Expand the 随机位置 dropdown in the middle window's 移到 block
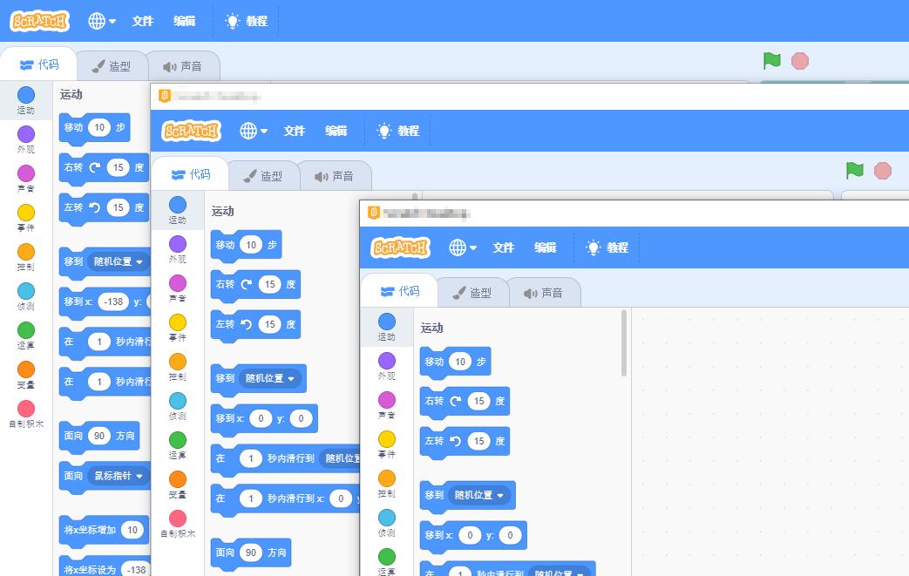The height and width of the screenshot is (576, 909). pyautogui.click(x=269, y=378)
